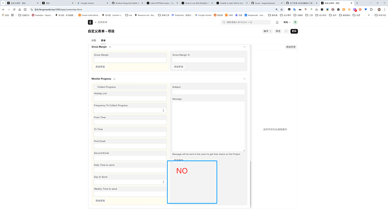The image size is (388, 210).
Task: Bookmark this page with the star icon
Action: [x=282, y=10]
